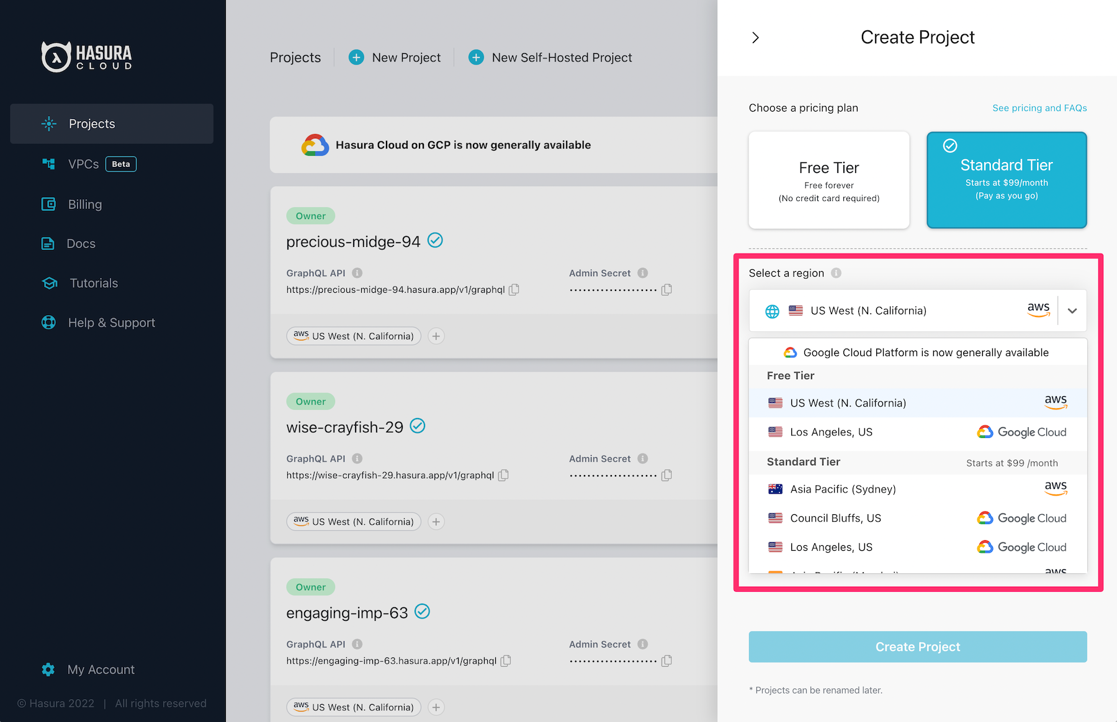
Task: Pick Asia Pacific Sydney from the region list
Action: (842, 489)
